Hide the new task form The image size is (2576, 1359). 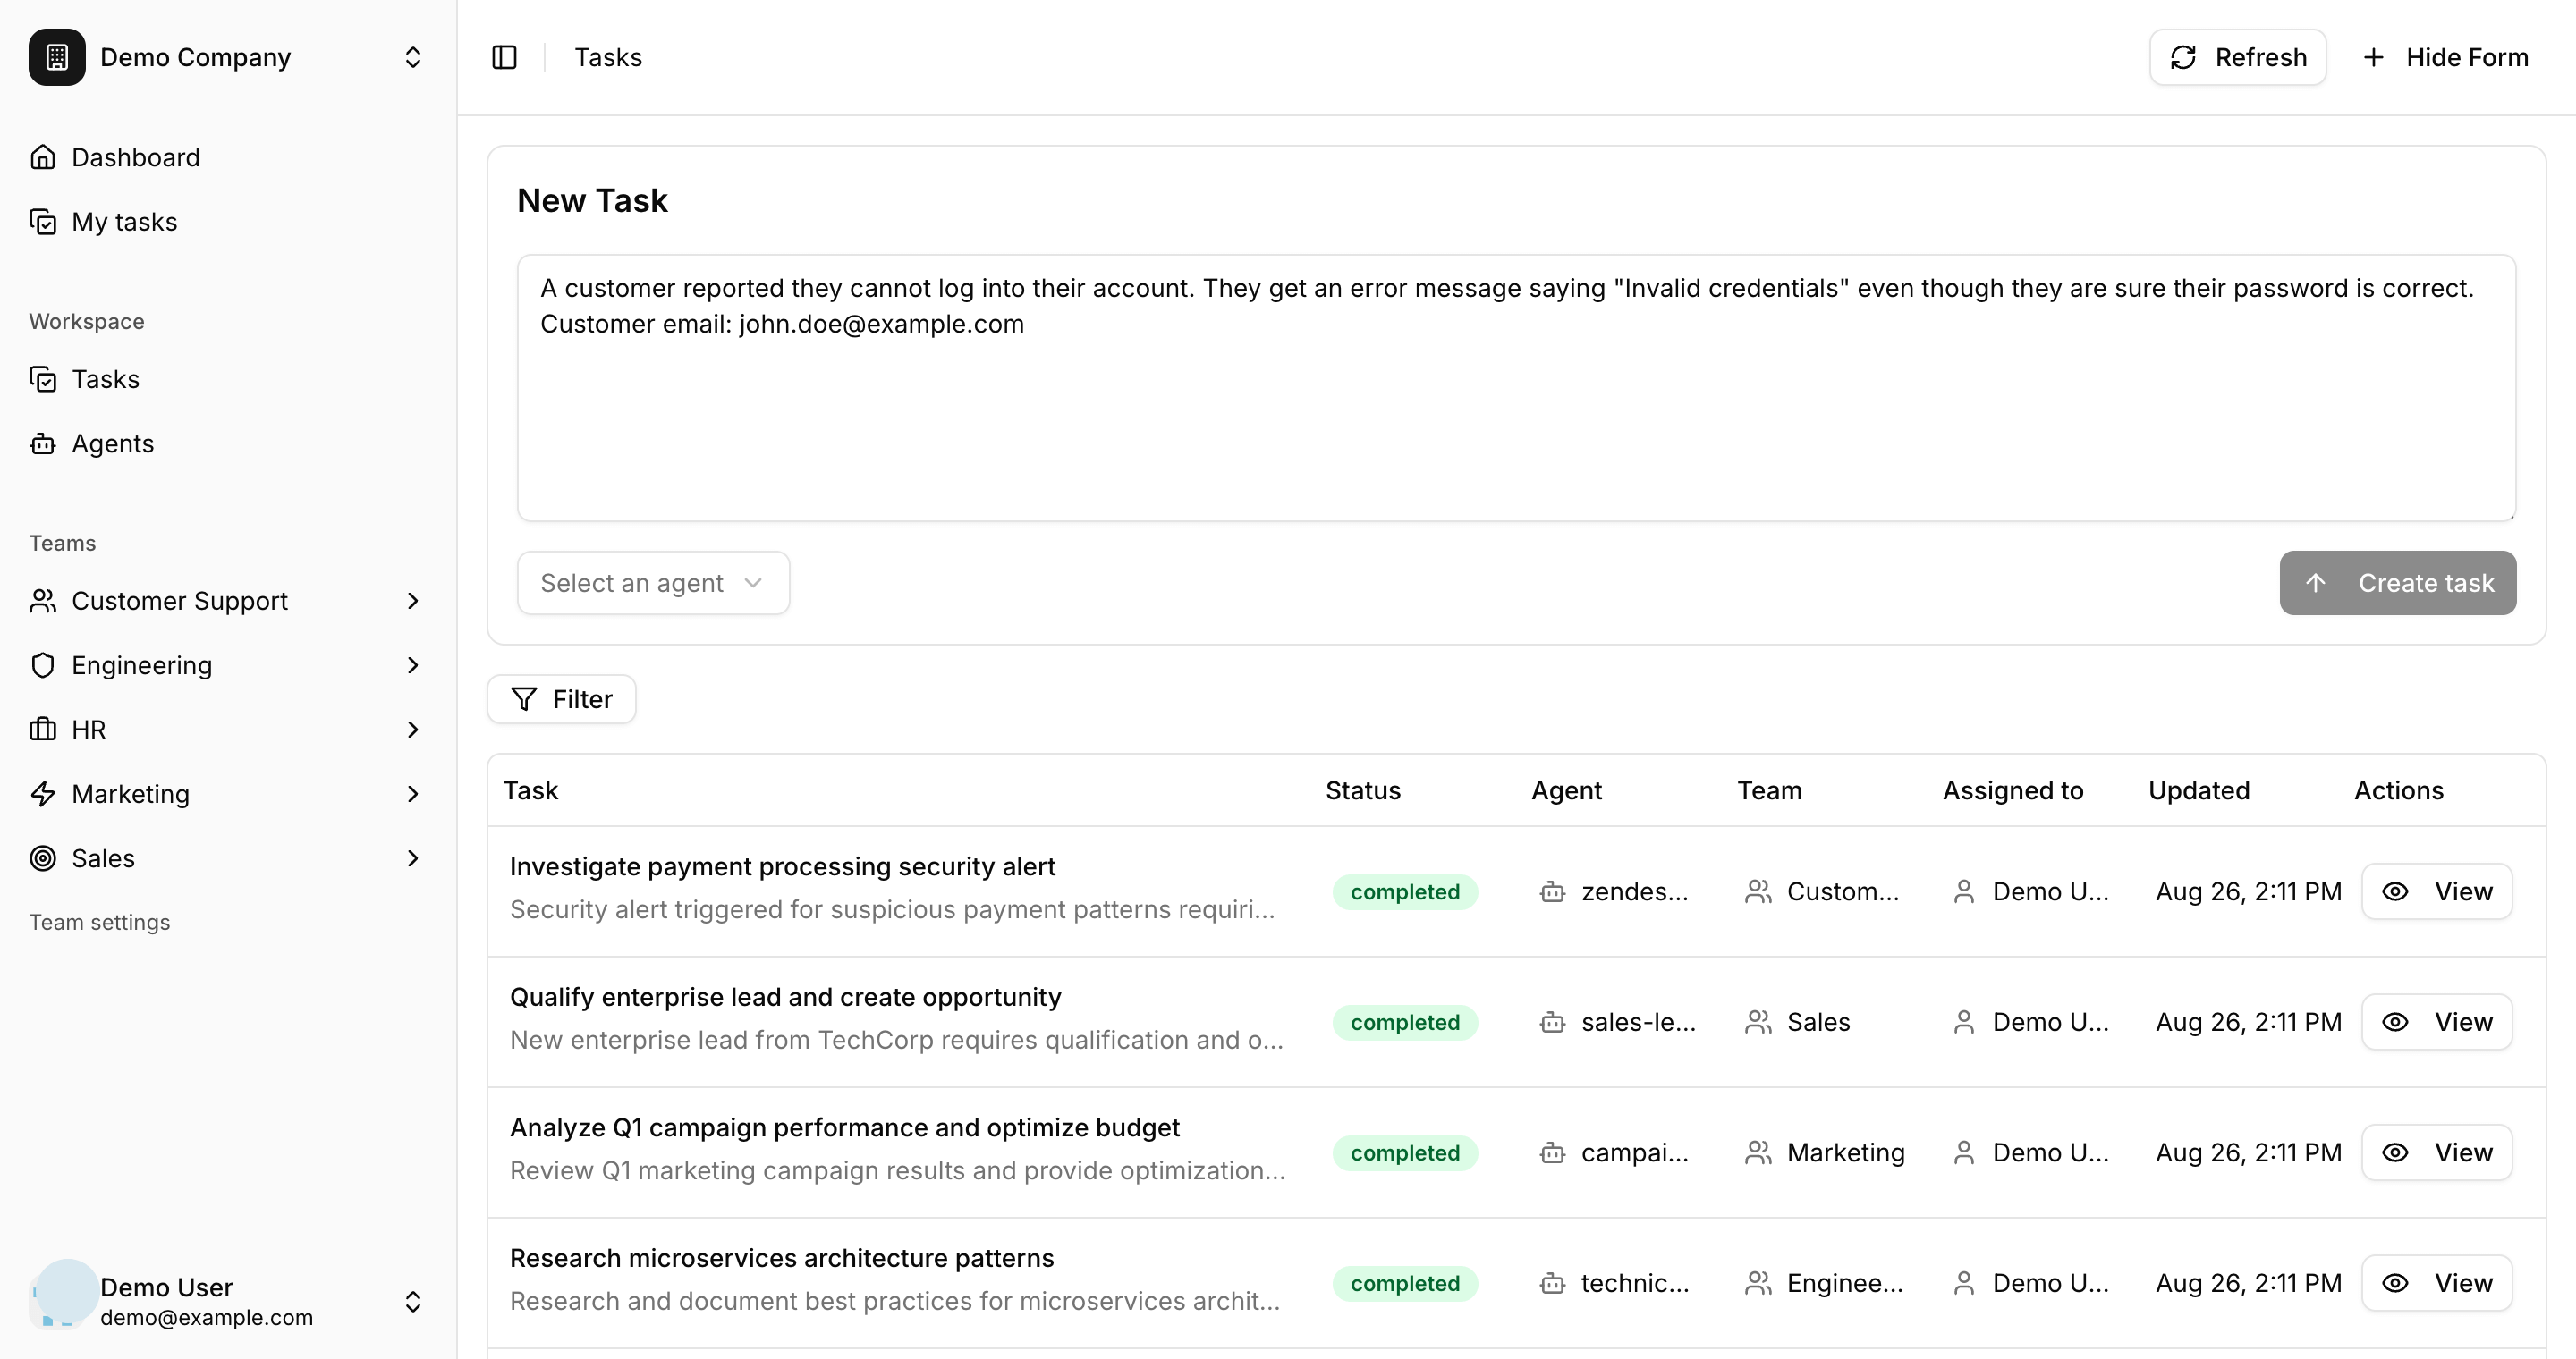(x=2445, y=57)
